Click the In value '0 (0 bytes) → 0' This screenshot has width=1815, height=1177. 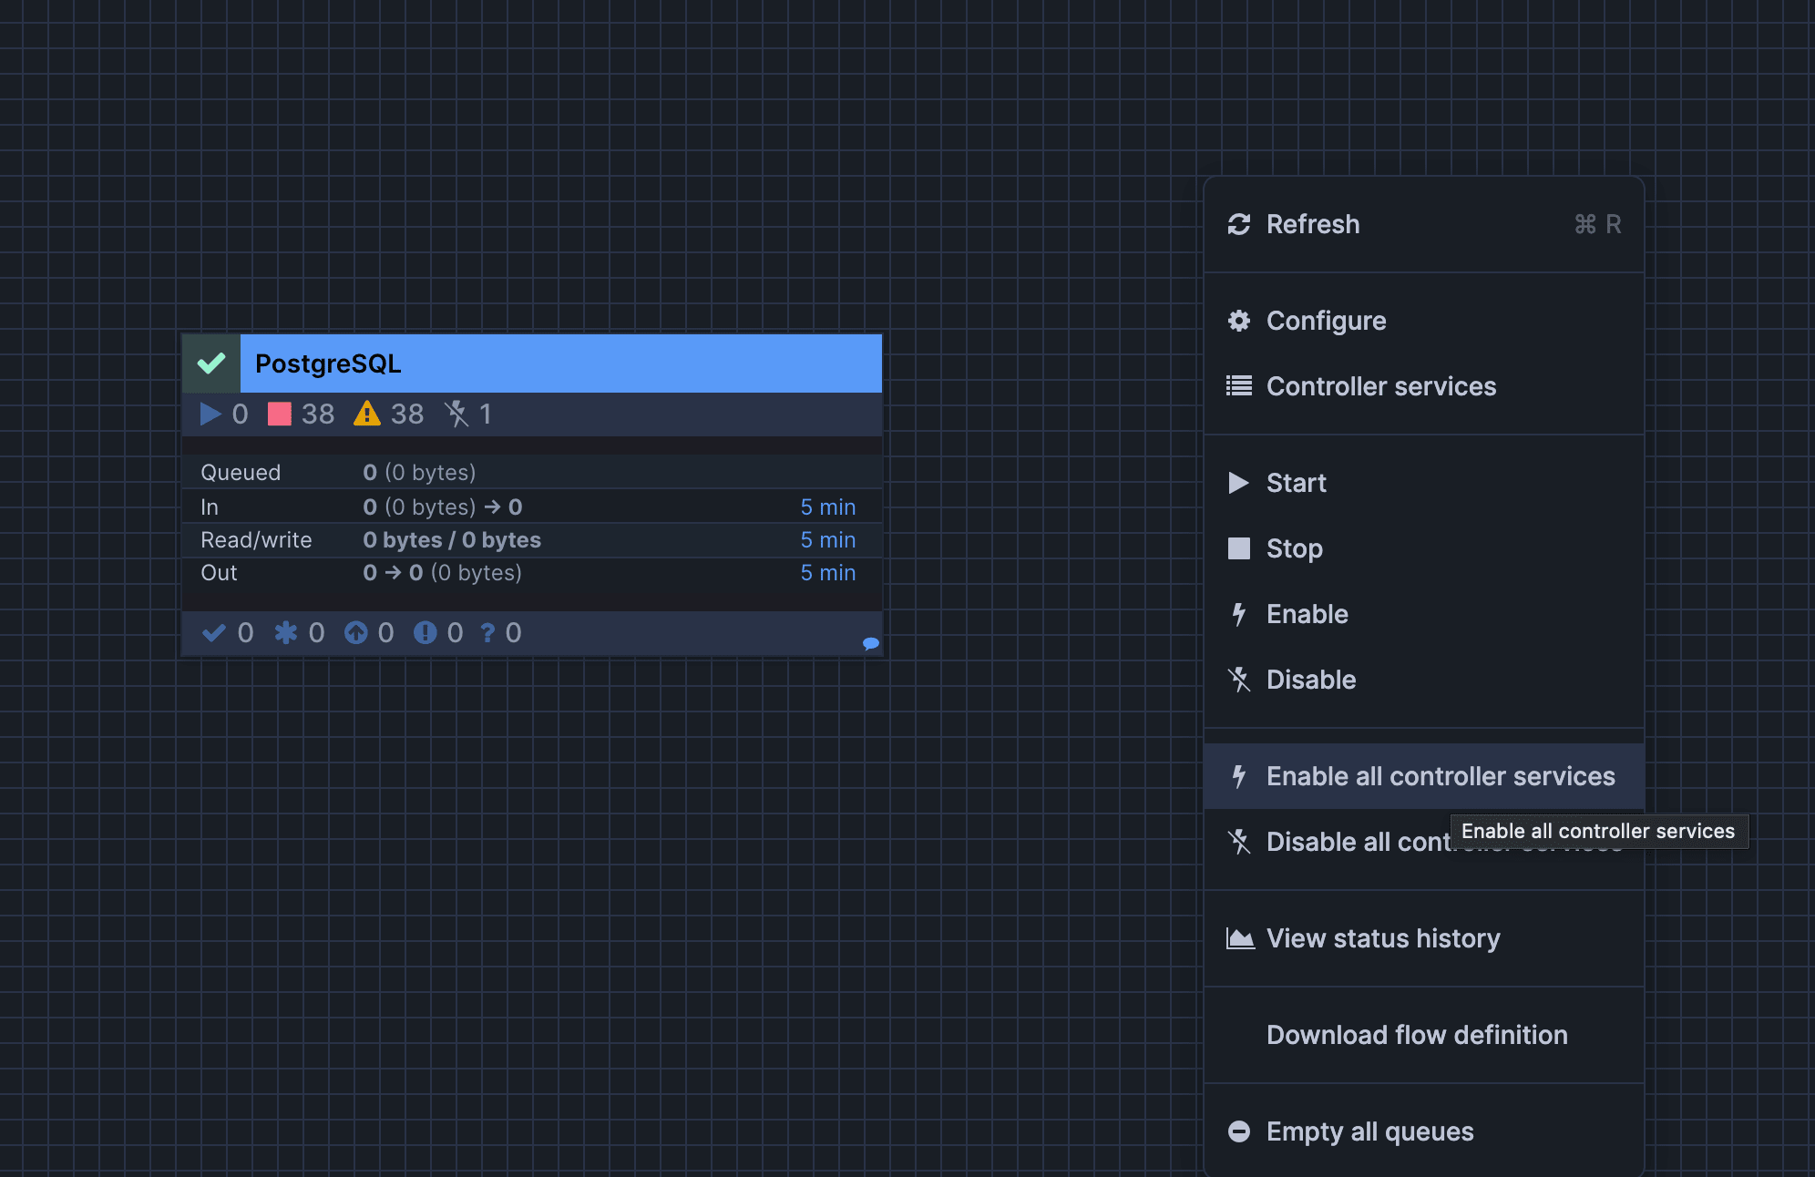443,507
